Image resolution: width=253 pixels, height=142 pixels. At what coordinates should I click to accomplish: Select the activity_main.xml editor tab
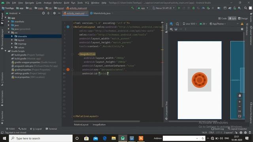coord(76,13)
